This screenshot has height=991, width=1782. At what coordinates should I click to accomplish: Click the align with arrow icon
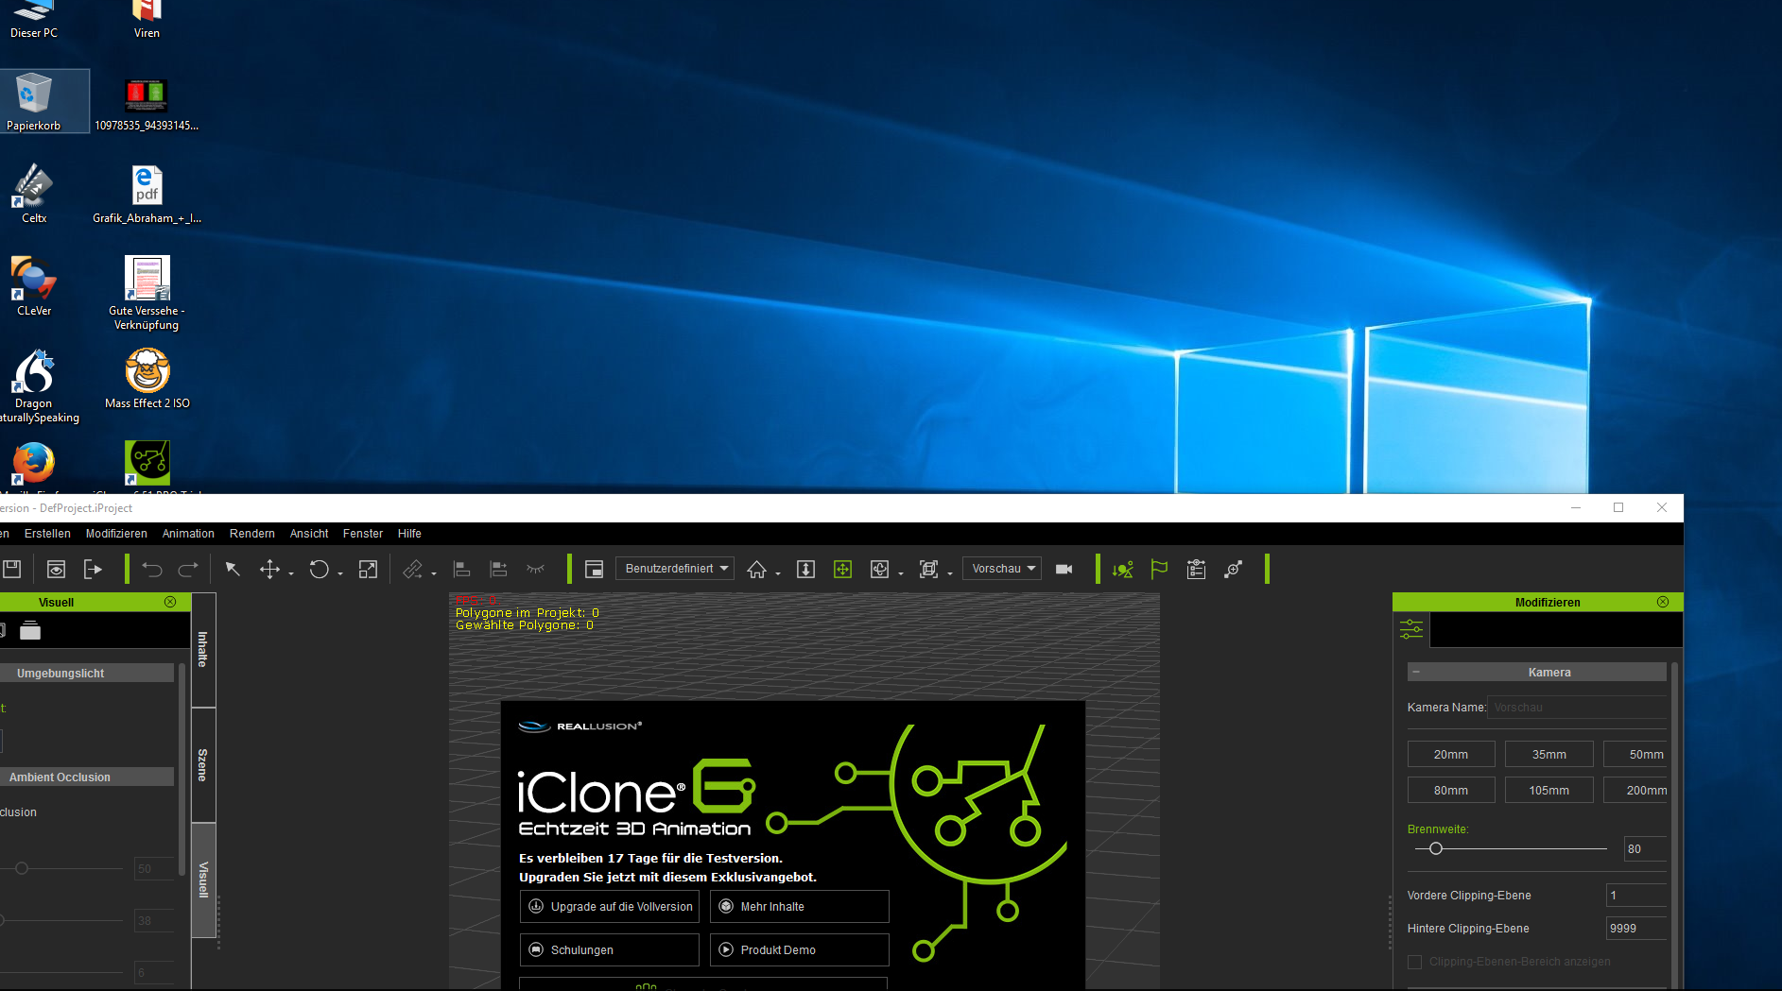click(498, 569)
